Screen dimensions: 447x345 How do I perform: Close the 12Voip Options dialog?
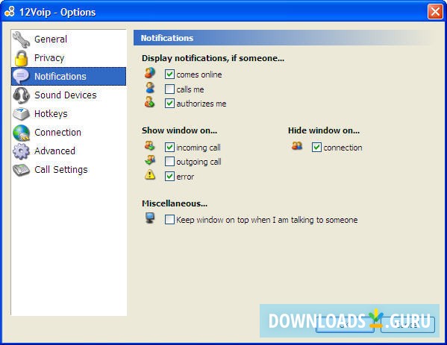pos(435,12)
